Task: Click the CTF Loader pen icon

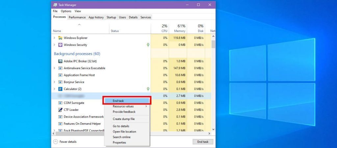Action: [60, 110]
